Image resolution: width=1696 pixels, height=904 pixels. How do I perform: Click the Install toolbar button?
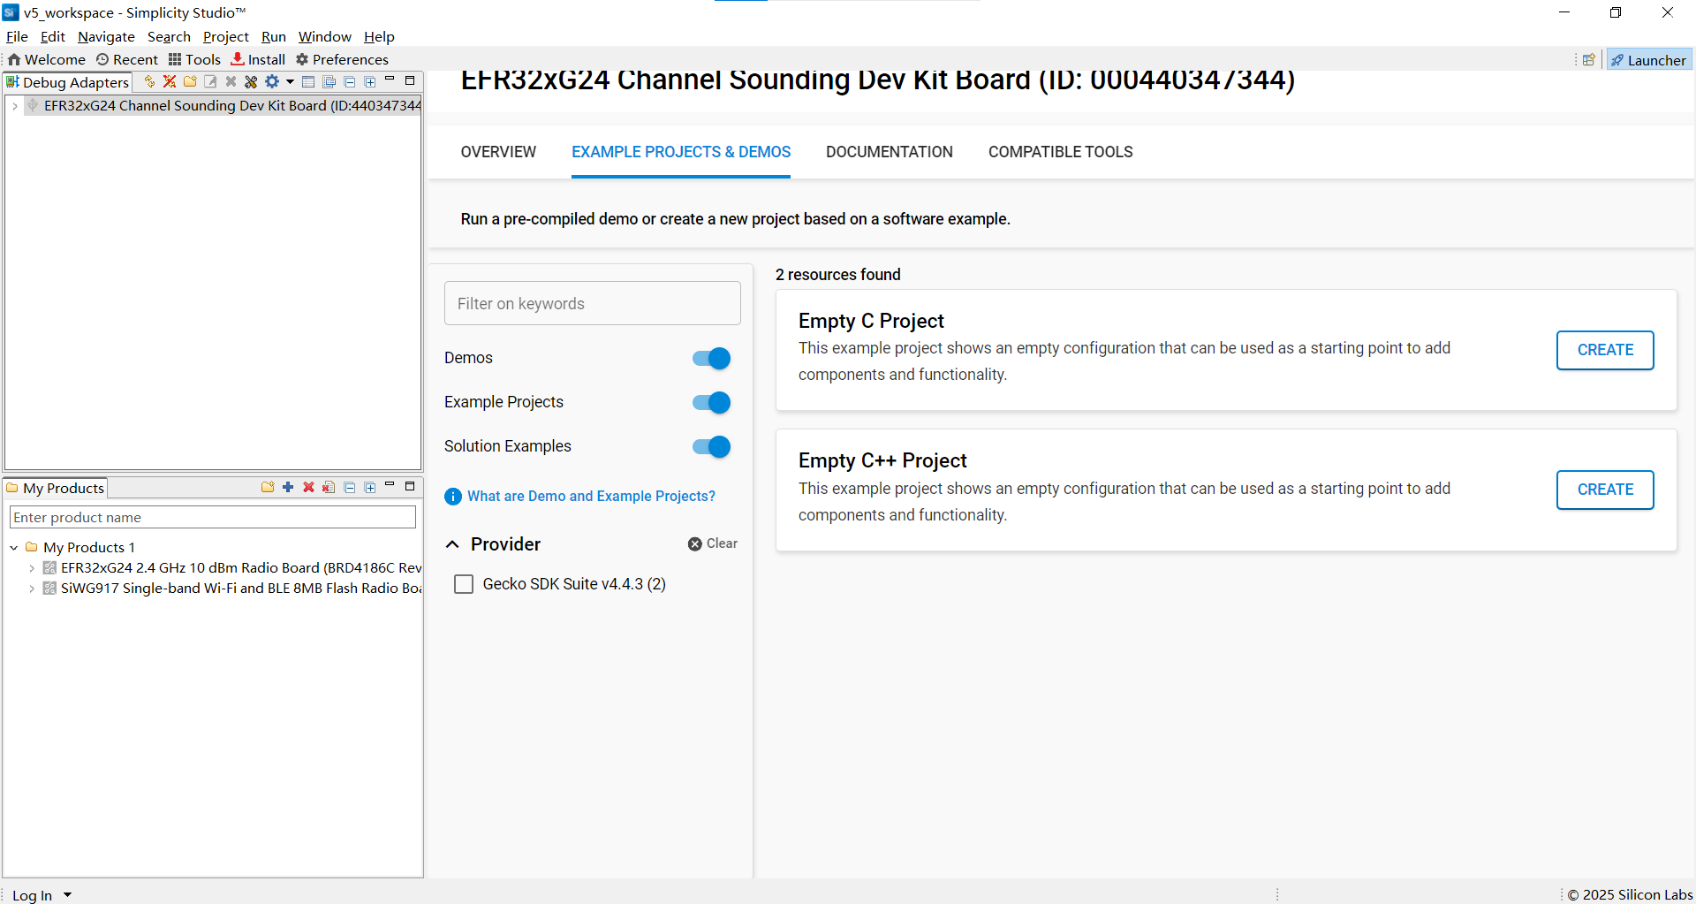[x=259, y=59]
